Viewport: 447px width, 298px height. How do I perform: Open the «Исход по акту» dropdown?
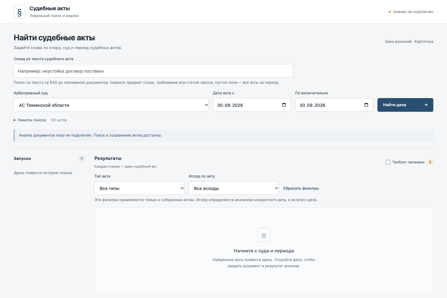coord(234,188)
